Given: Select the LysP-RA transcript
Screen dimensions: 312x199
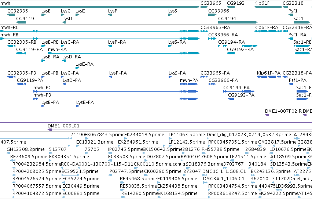Looking at the screenshot, I should 110,46.
